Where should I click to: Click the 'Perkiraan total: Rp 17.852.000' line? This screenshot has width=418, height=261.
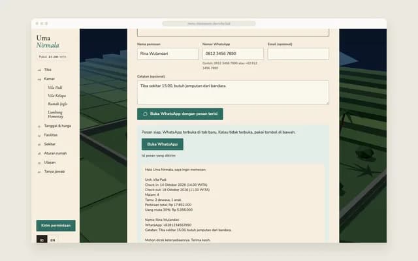[x=169, y=205]
